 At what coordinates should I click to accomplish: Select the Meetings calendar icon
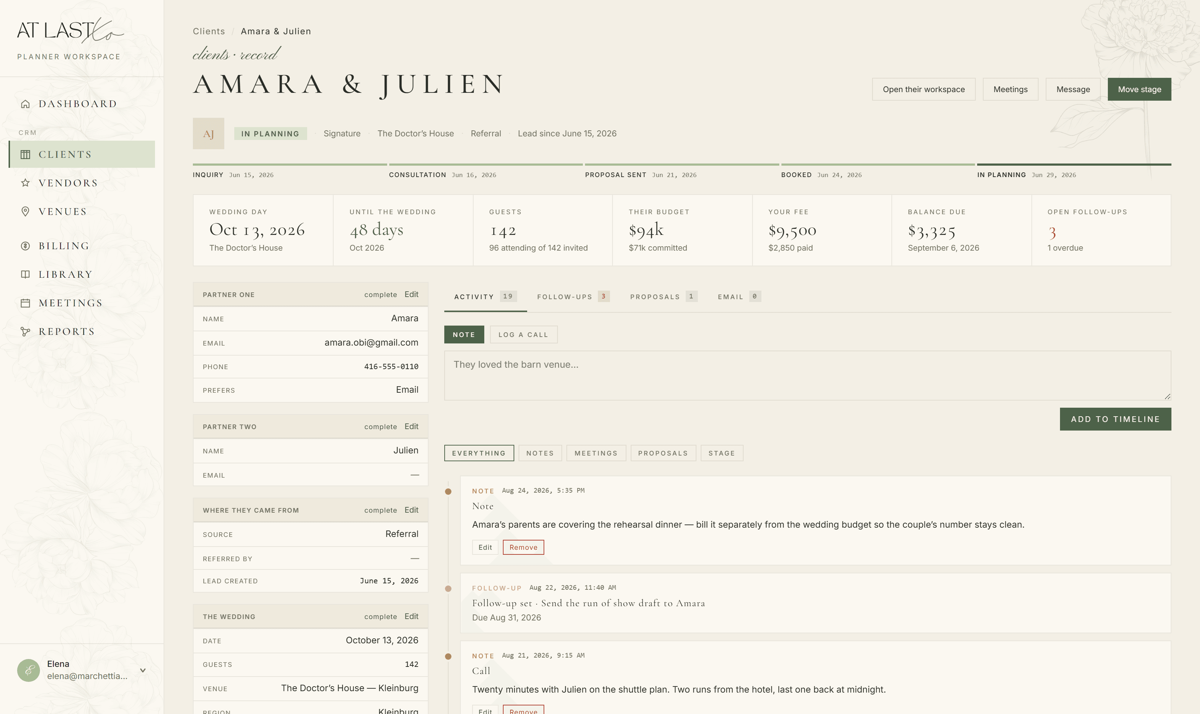tap(25, 303)
